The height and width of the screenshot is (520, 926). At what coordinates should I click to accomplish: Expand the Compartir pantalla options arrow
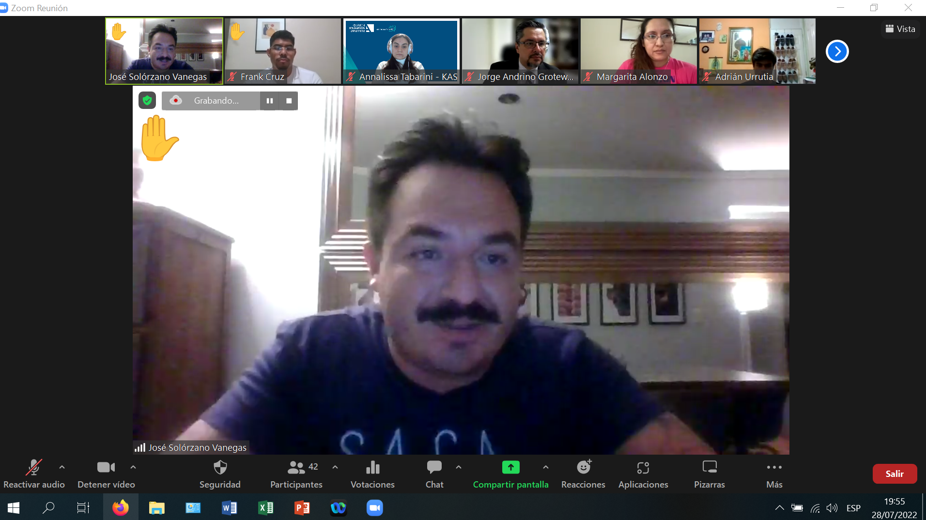coord(546,467)
